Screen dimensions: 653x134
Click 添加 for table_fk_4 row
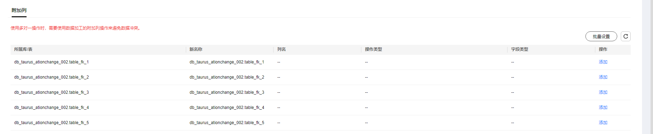603,108
